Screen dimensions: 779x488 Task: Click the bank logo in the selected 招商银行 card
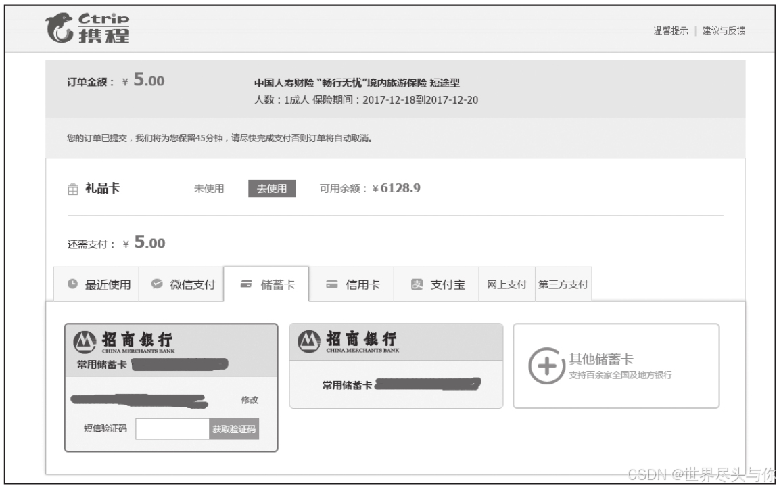pos(85,342)
